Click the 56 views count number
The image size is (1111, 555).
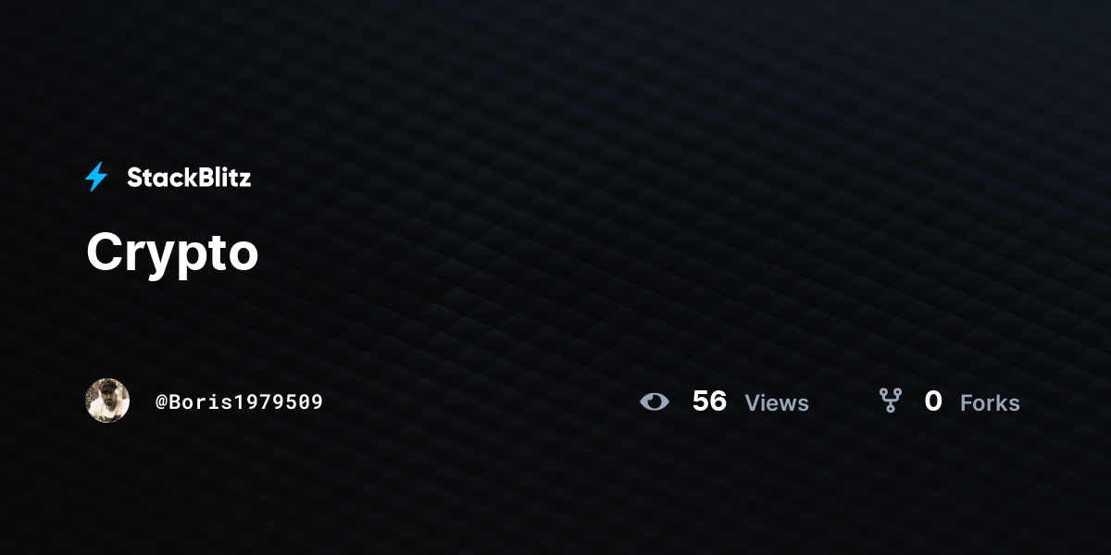click(709, 401)
